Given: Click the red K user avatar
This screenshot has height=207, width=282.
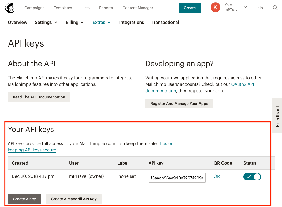Looking at the screenshot, I should [x=215, y=7].
